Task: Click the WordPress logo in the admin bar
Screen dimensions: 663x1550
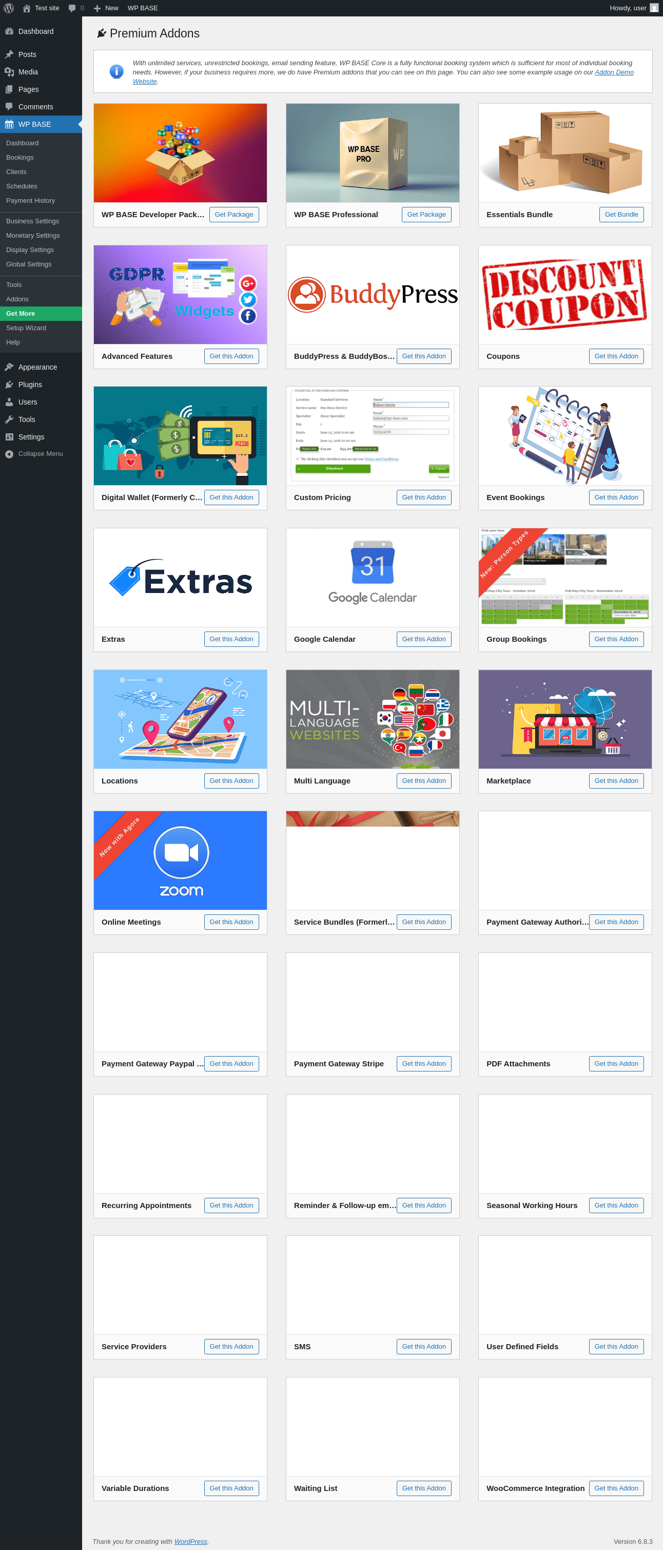Action: coord(8,8)
